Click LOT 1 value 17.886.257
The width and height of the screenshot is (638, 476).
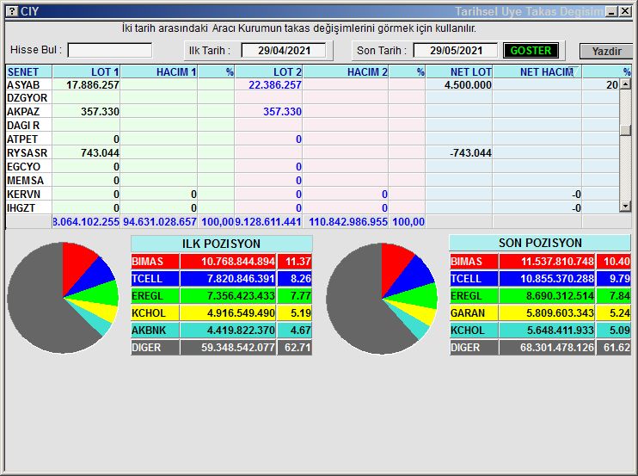tap(93, 84)
